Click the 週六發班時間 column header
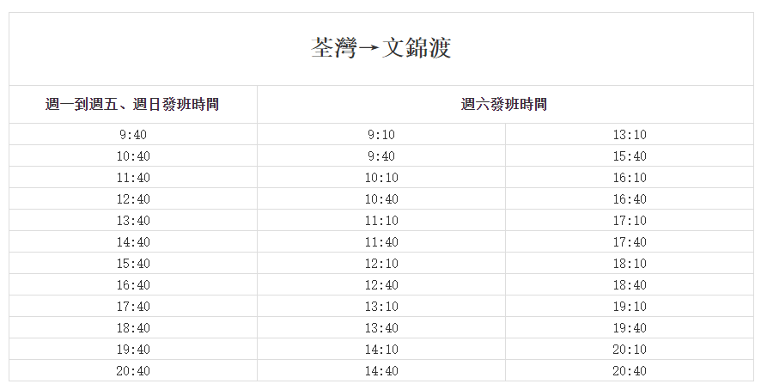Viewport: 761px width, 390px height. [x=504, y=105]
